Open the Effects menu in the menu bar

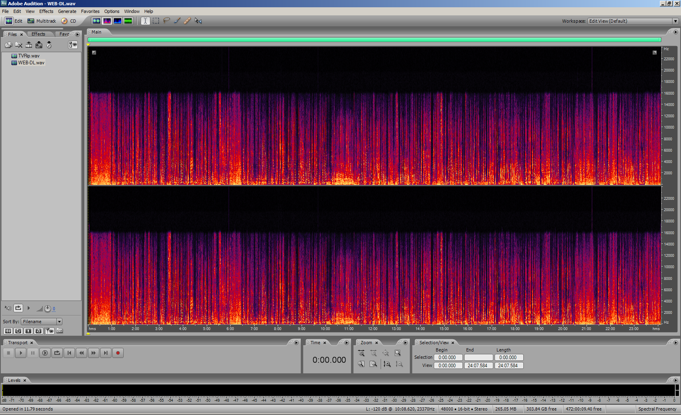tap(46, 11)
